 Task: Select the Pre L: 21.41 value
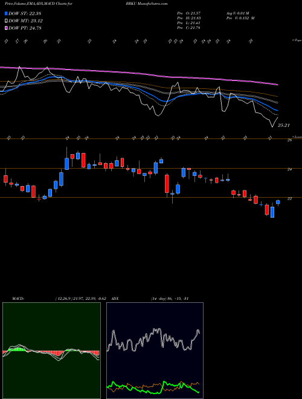click(x=189, y=23)
